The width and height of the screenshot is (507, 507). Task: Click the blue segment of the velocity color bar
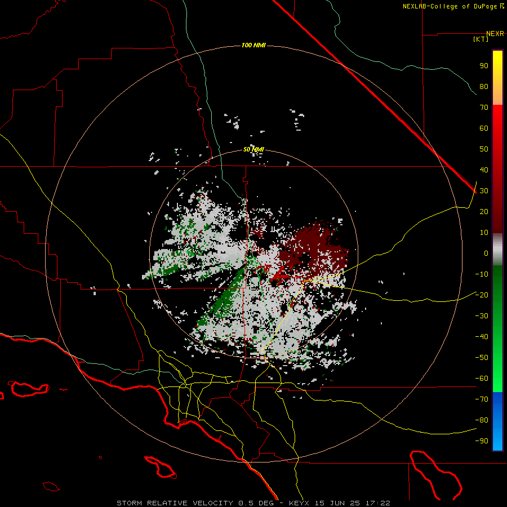coord(497,421)
